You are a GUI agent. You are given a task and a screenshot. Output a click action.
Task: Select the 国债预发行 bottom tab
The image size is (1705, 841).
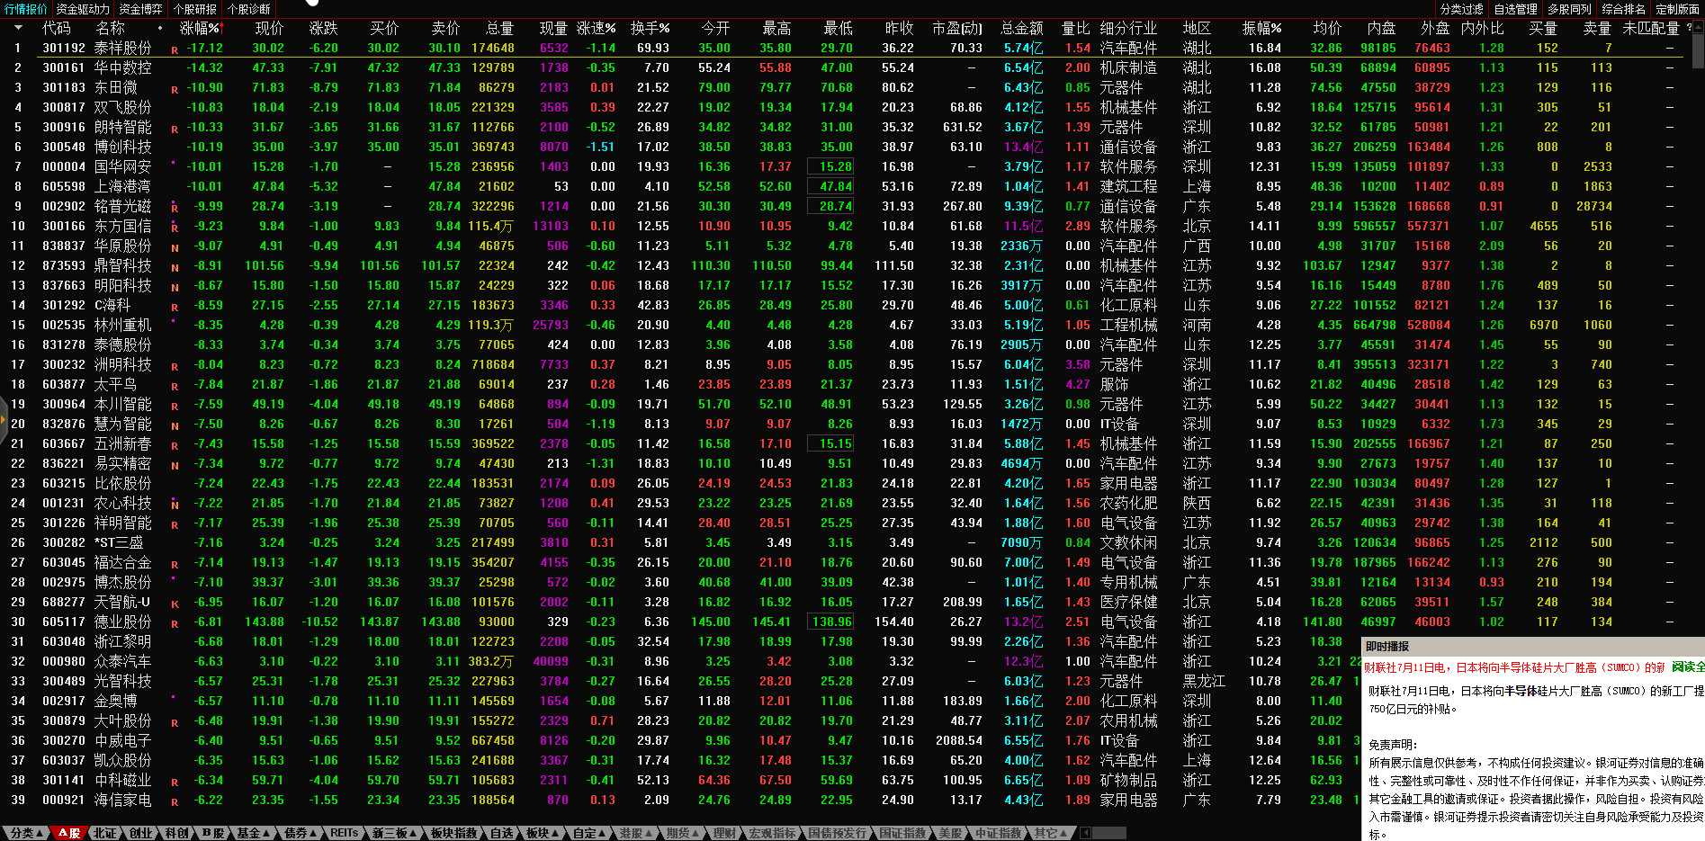[x=838, y=833]
